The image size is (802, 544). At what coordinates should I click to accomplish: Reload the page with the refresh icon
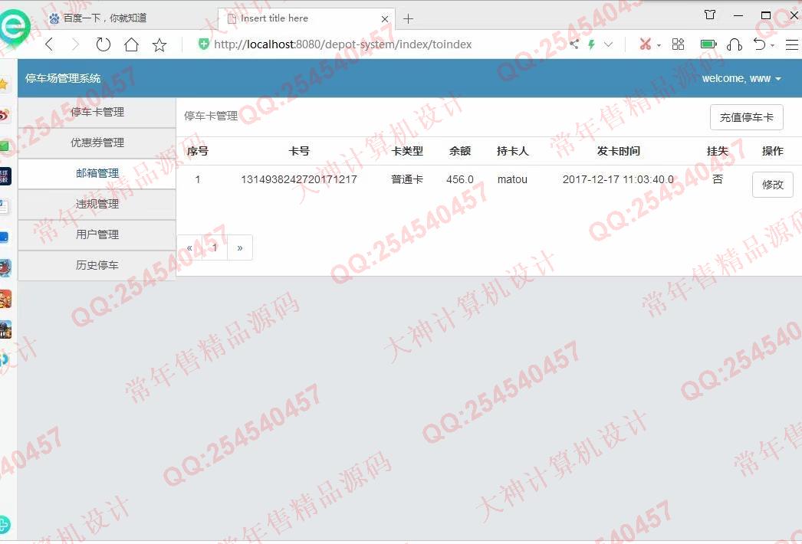[x=104, y=44]
